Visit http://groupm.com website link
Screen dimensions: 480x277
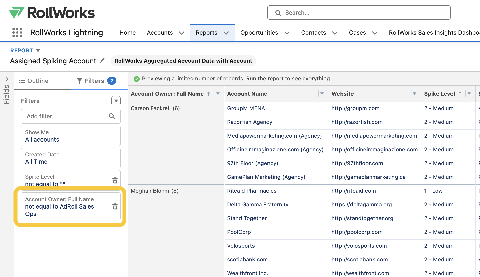355,108
